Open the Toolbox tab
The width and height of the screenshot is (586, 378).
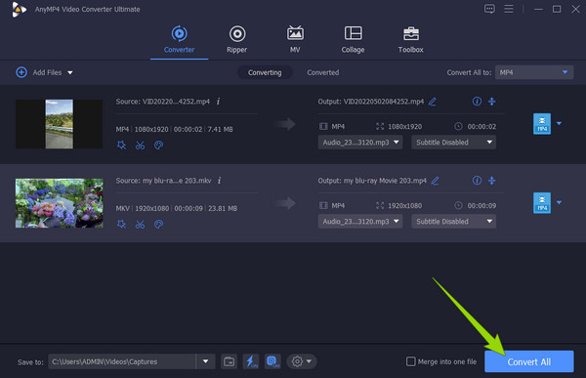[x=410, y=40]
